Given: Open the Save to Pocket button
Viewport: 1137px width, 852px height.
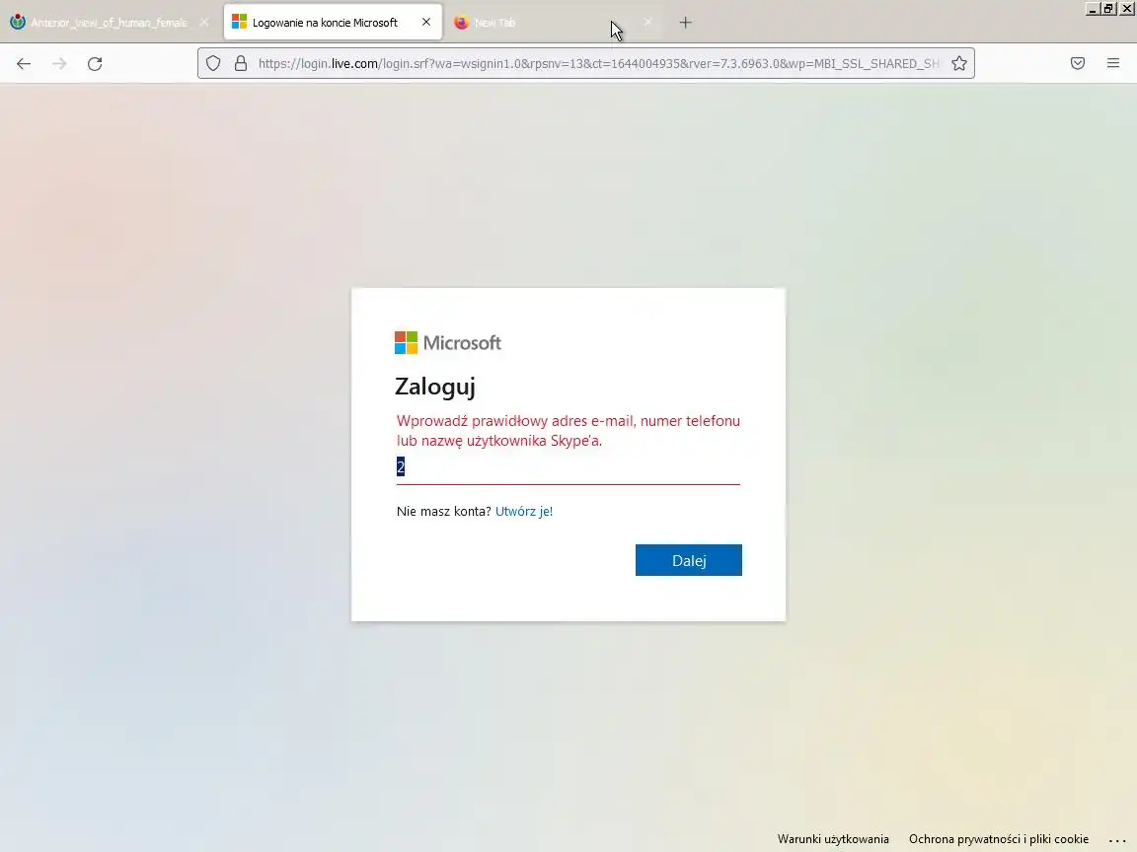Looking at the screenshot, I should 1078,64.
